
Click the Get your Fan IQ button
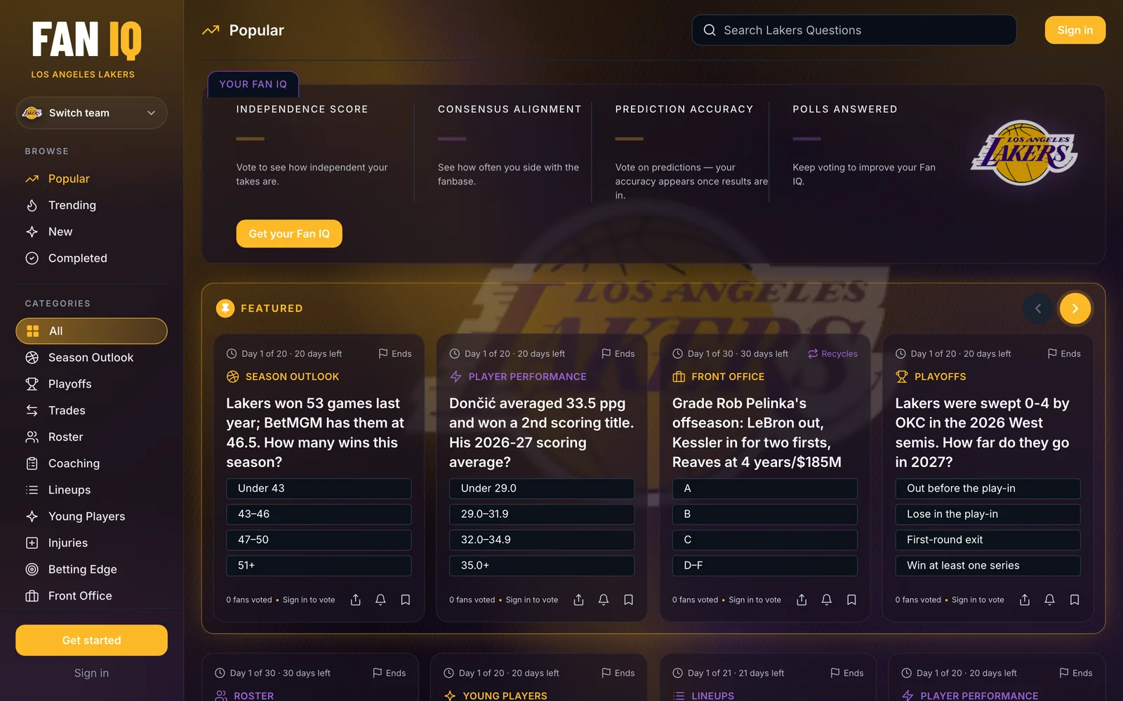point(289,233)
